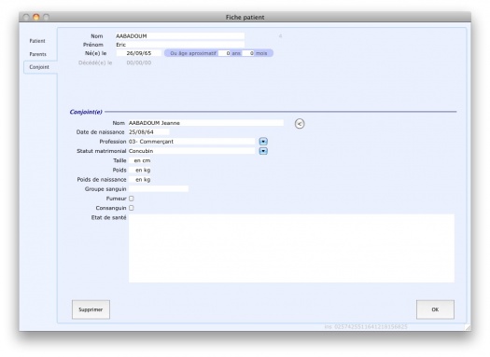Click inside the Etat de santé text area

(x=291, y=248)
